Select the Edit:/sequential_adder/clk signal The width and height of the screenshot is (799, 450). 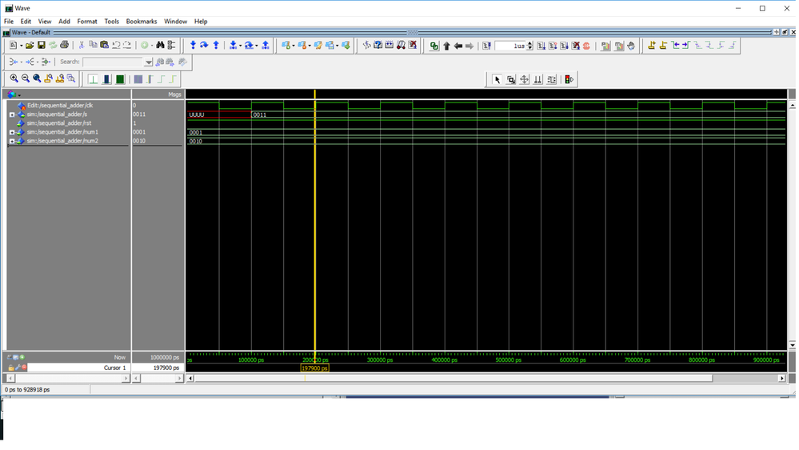coord(60,106)
